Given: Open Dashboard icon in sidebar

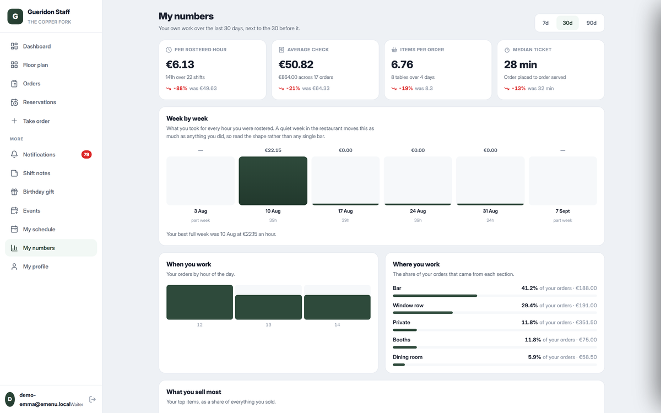Looking at the screenshot, I should [14, 46].
